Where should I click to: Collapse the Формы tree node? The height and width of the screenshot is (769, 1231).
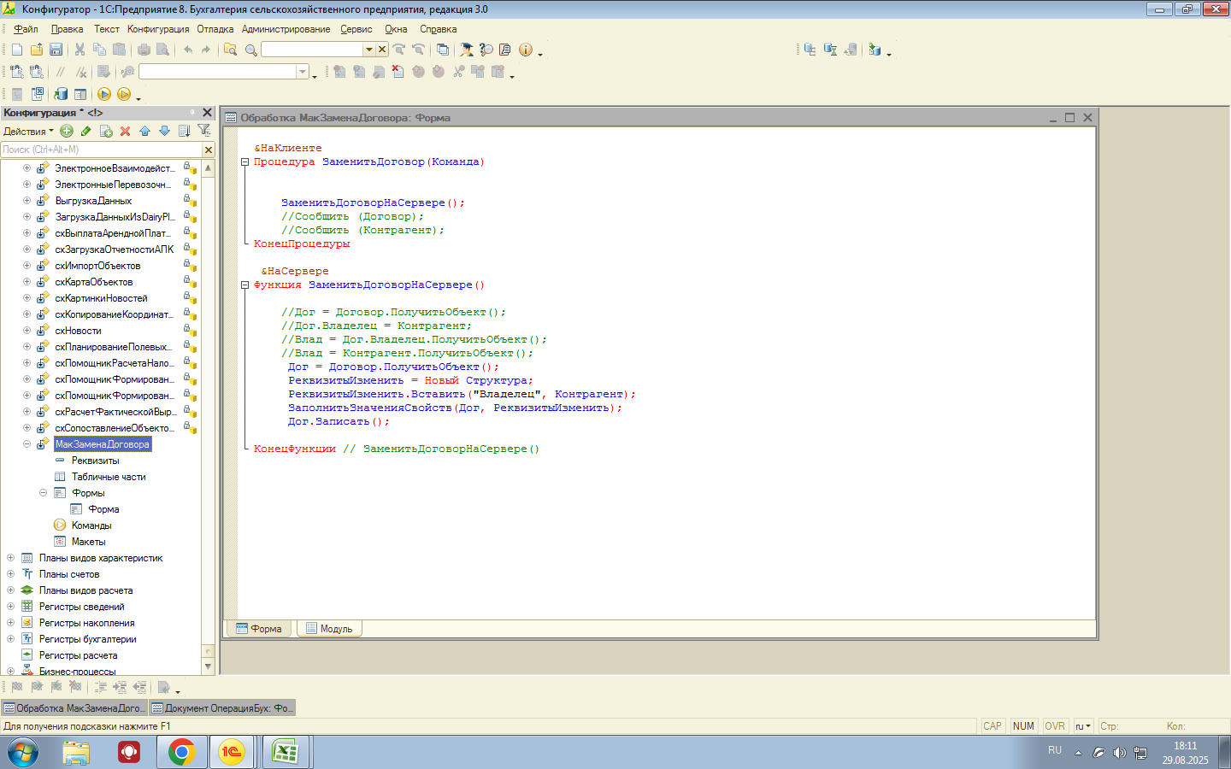click(x=43, y=493)
